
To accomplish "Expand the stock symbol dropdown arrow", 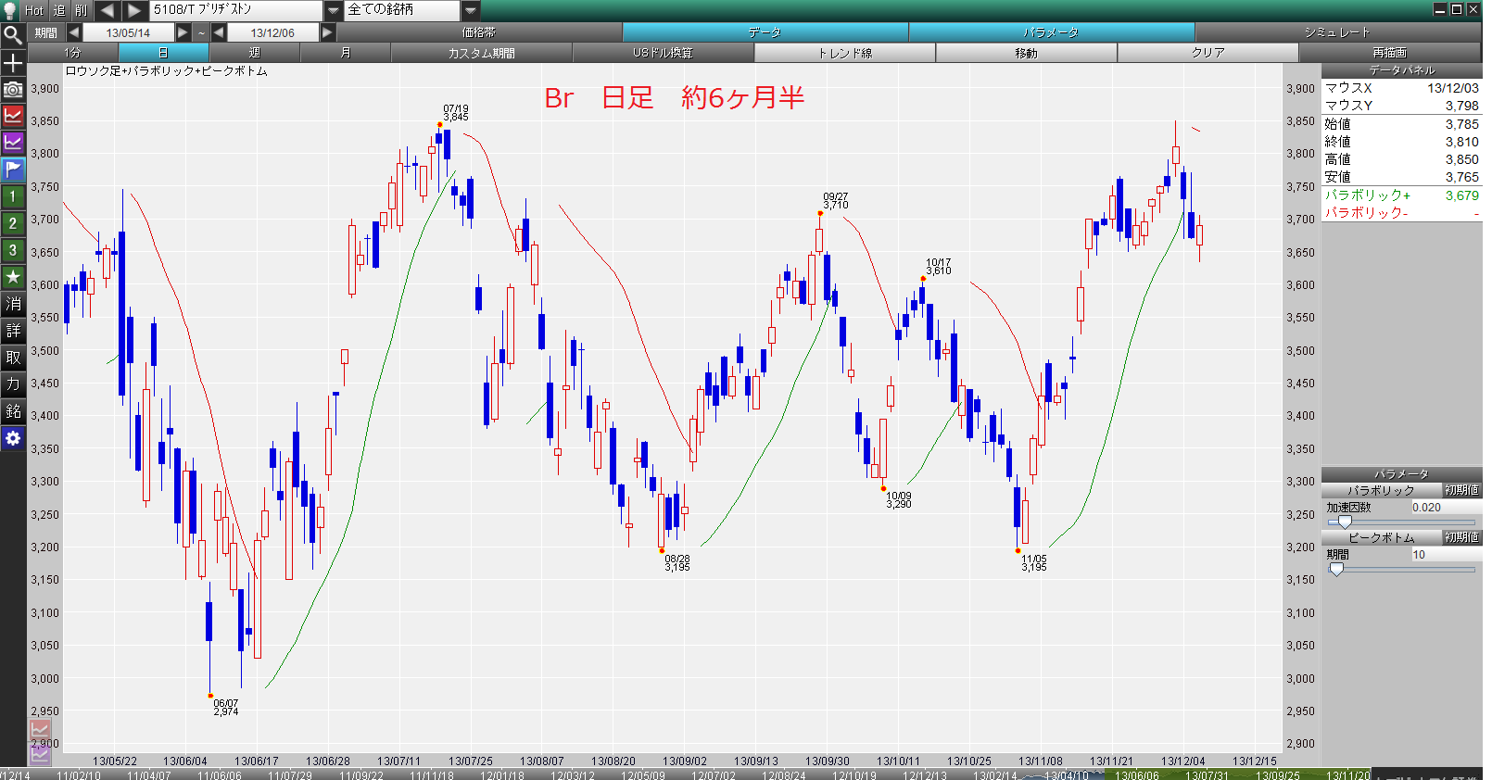I will tap(334, 10).
